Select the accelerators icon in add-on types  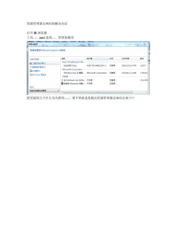point(31,71)
